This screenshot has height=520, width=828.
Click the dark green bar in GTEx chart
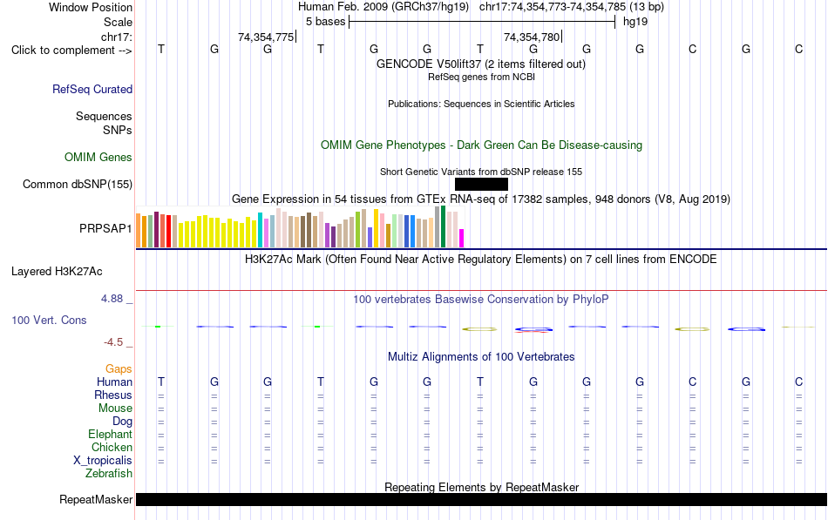[x=443, y=226]
